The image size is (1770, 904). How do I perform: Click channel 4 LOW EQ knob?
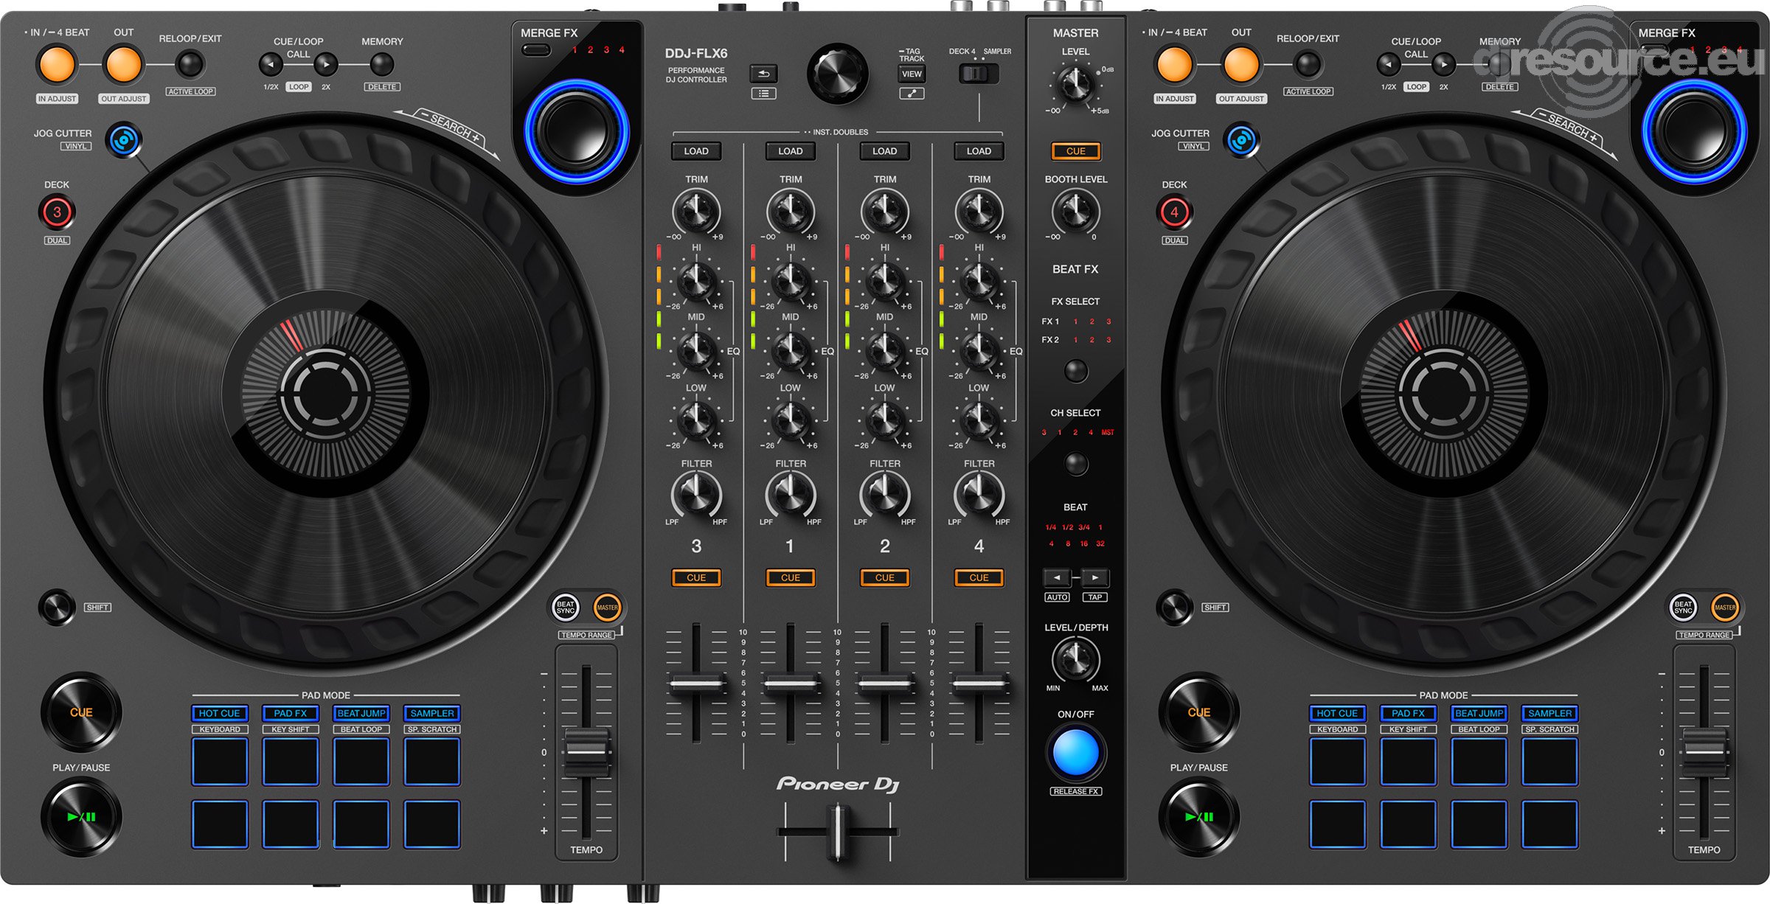pos(979,420)
